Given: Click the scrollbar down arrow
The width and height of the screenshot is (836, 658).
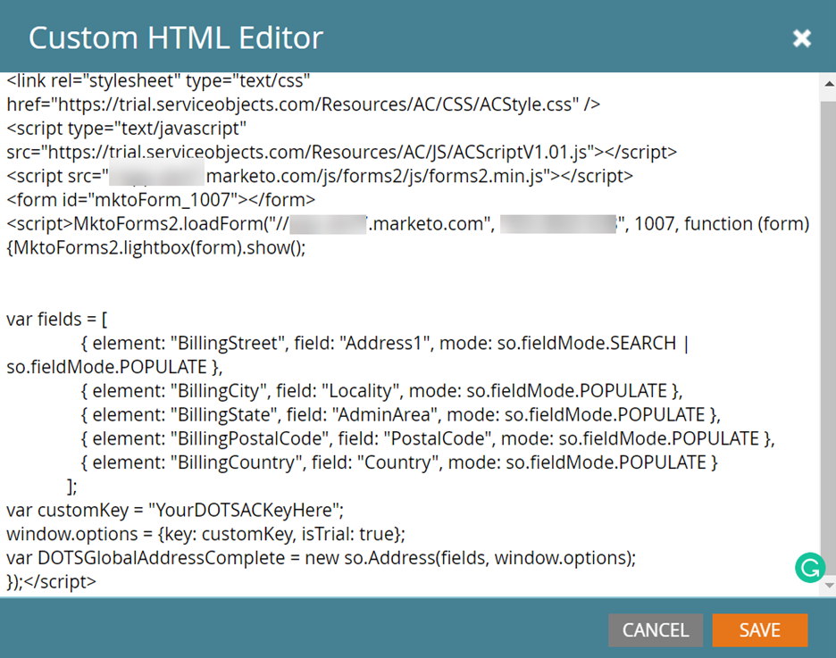Looking at the screenshot, I should [x=829, y=586].
